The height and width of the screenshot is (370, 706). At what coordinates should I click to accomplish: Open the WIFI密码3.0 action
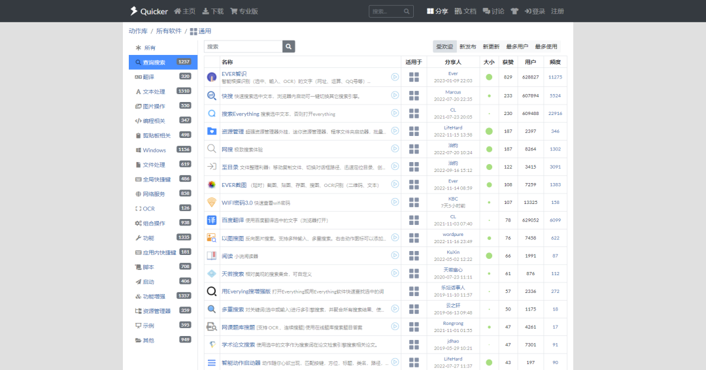click(237, 203)
